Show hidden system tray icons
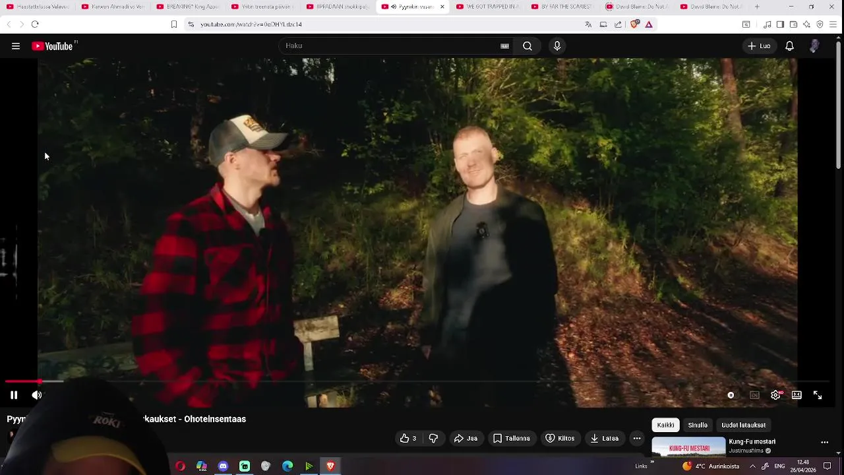 click(x=752, y=466)
